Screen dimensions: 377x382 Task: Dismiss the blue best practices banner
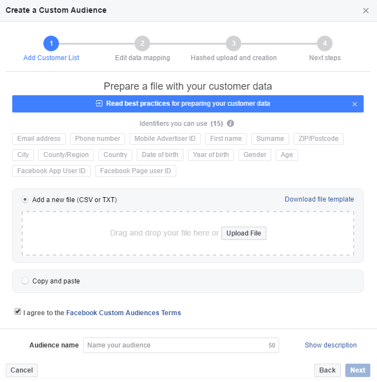click(355, 104)
